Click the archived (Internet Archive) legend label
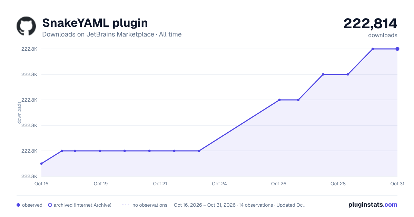The image size is (414, 217). 82,205
